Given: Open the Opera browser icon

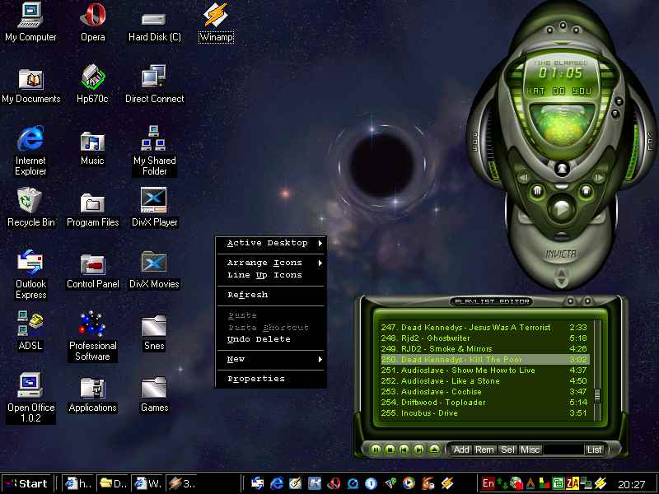Looking at the screenshot, I should point(92,16).
